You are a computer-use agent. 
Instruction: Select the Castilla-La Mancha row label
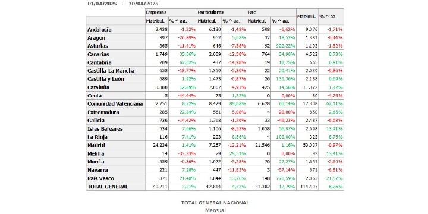pyautogui.click(x=111, y=71)
